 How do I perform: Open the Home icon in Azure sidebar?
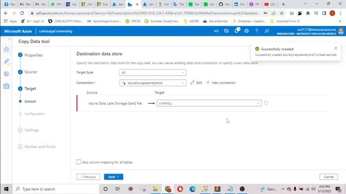pos(6,49)
